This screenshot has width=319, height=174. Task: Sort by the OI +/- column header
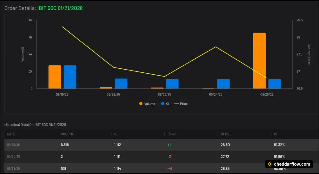coord(172,134)
